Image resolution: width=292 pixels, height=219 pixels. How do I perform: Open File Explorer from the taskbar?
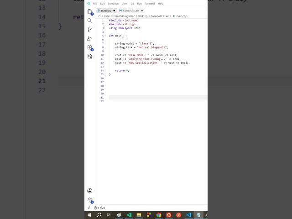click(139, 215)
